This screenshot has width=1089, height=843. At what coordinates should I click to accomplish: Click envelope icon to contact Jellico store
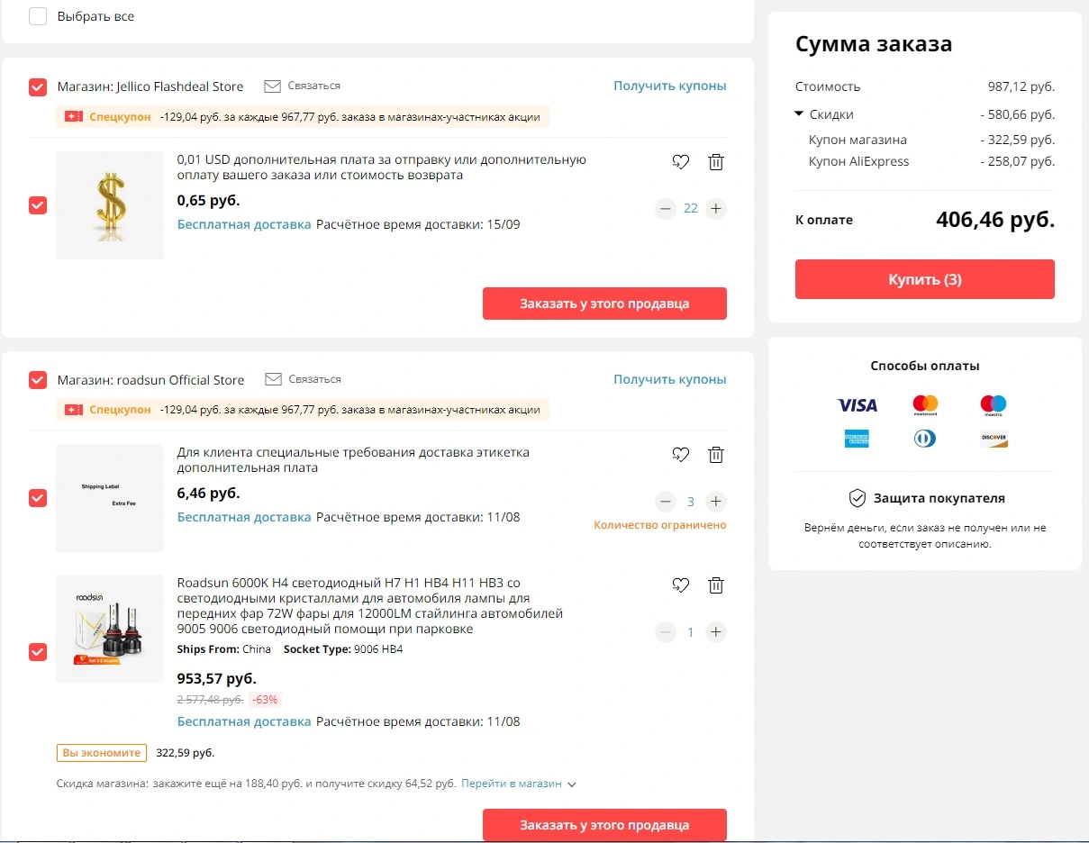pyautogui.click(x=273, y=86)
